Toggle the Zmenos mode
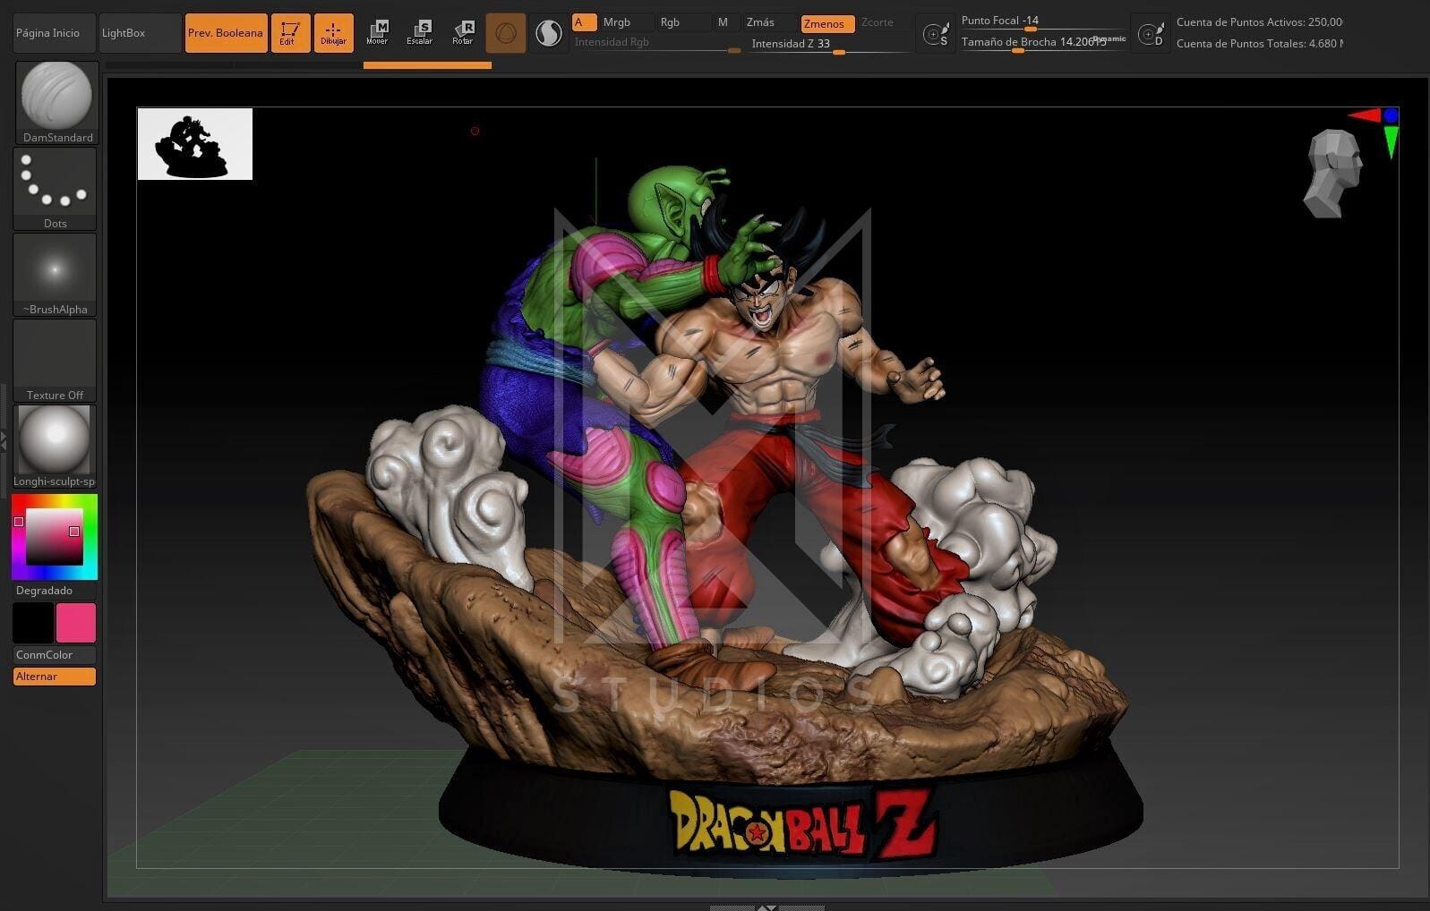 (x=826, y=23)
